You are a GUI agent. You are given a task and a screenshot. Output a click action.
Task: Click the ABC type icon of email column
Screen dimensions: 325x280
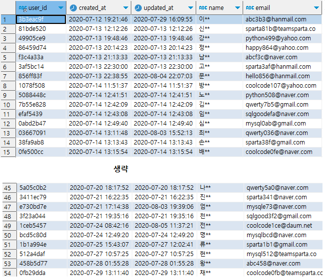pos(250,8)
